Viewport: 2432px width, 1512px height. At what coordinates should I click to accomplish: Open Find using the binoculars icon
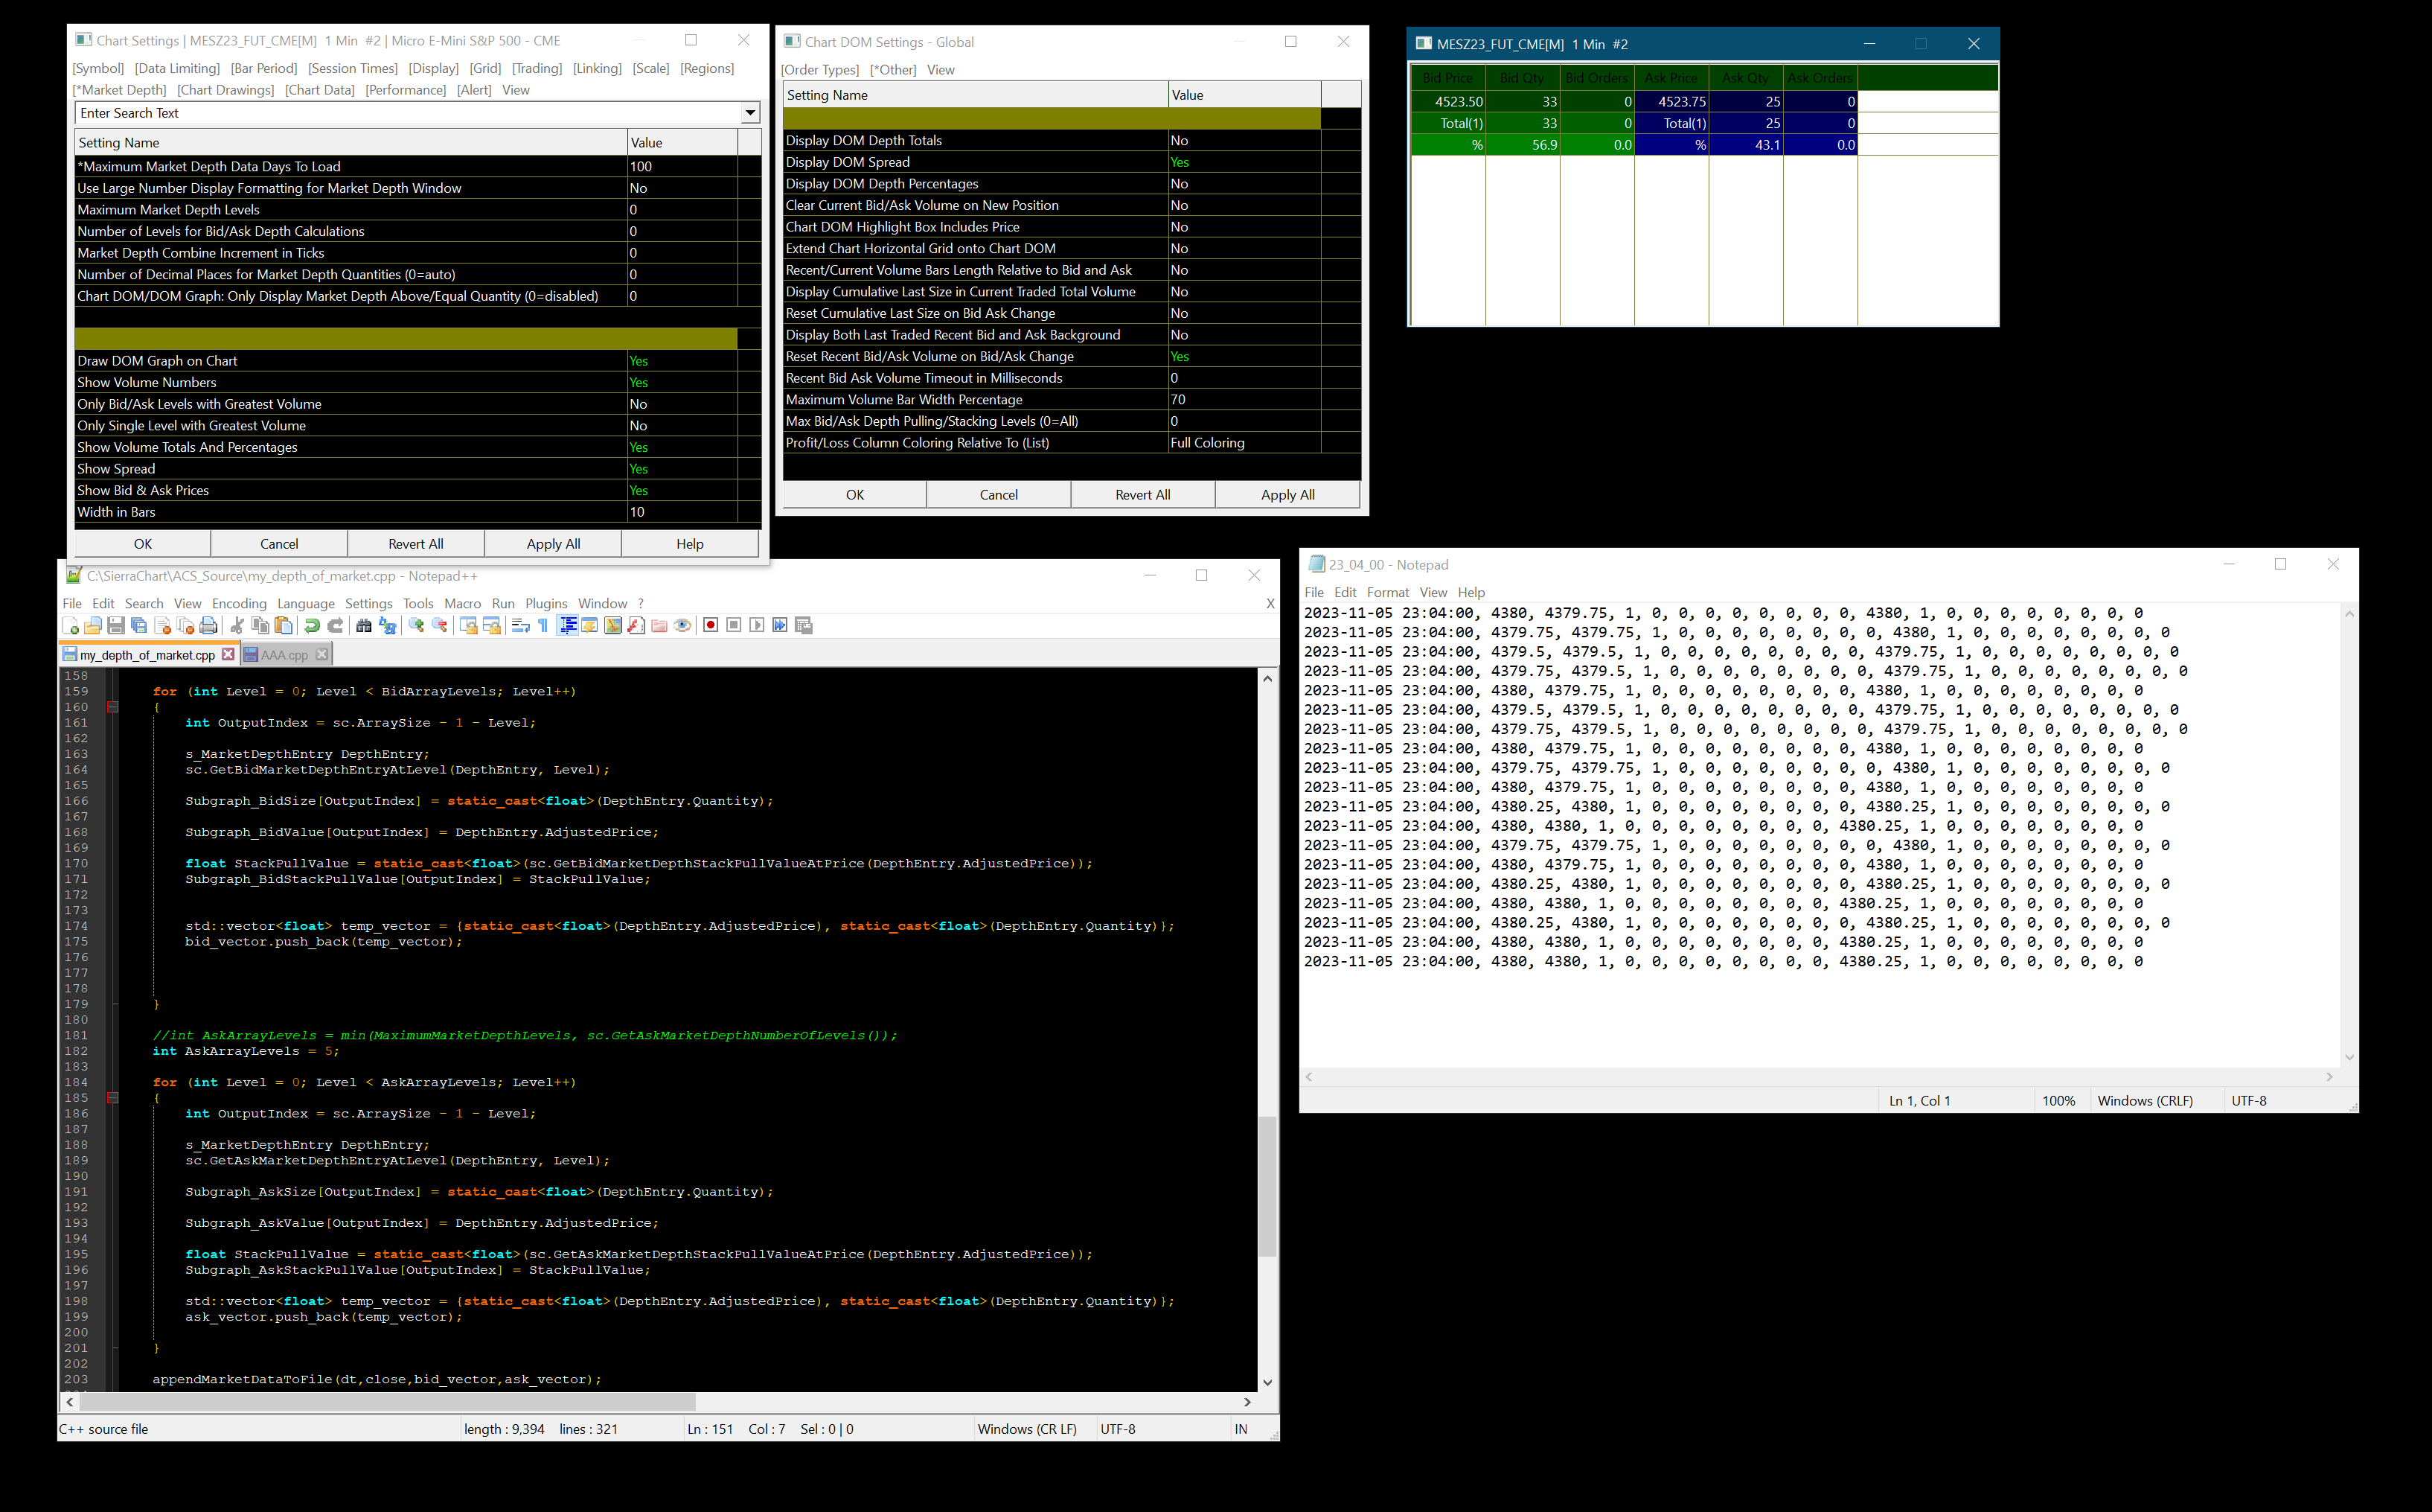pos(364,626)
